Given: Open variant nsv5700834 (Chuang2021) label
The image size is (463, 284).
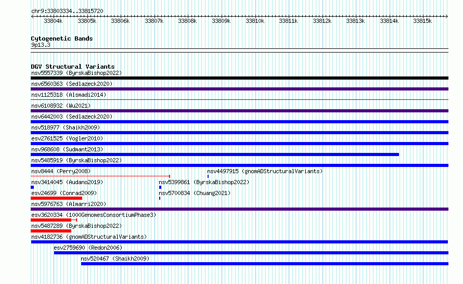Looking at the screenshot, I should pos(195,193).
